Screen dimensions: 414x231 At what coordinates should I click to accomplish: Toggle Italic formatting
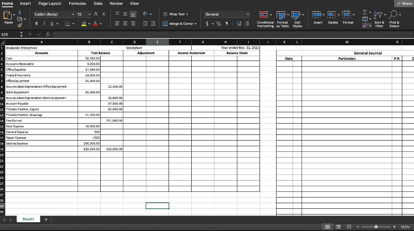click(x=44, y=23)
